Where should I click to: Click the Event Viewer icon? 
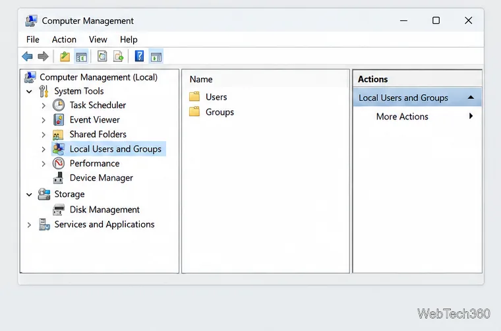coord(59,120)
